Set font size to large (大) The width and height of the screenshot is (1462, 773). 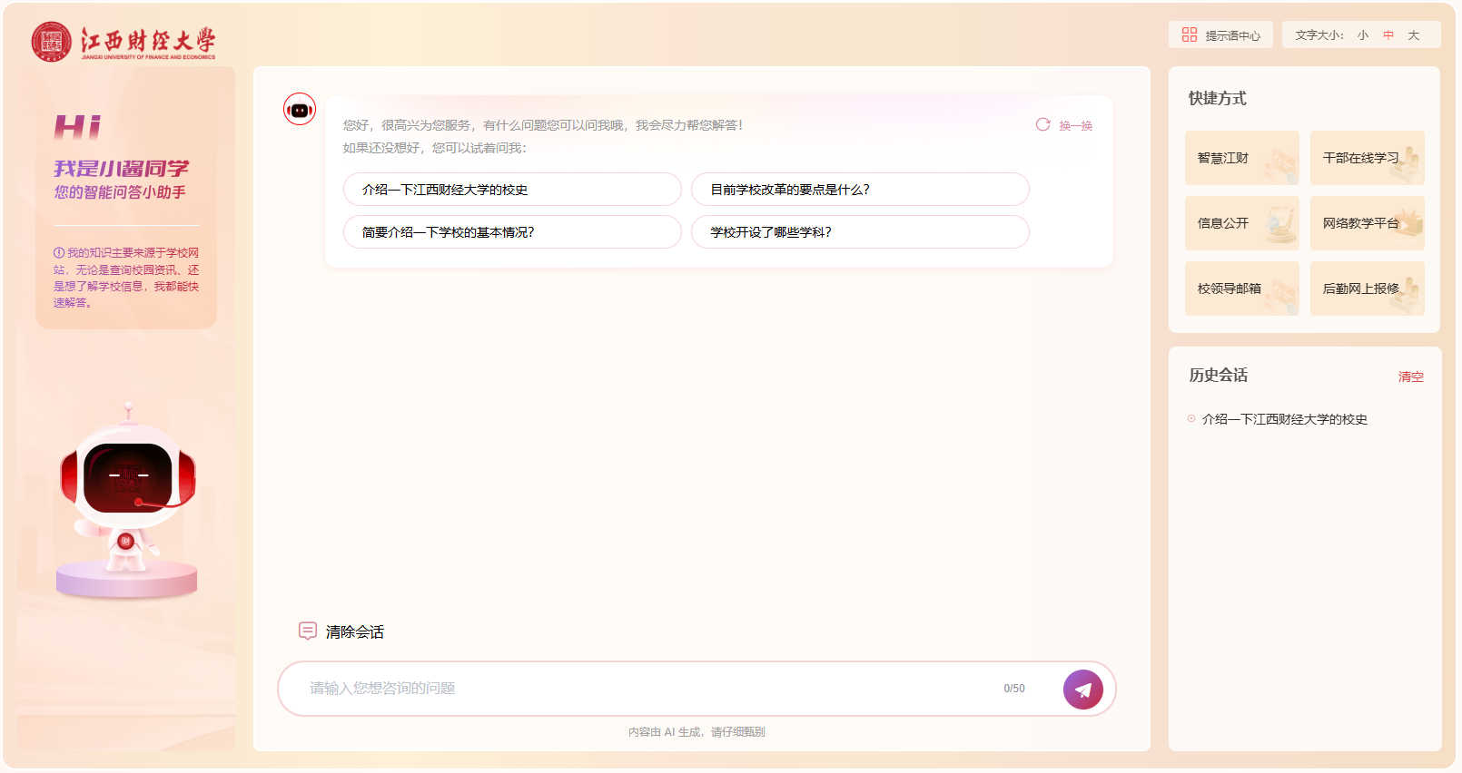click(x=1413, y=35)
